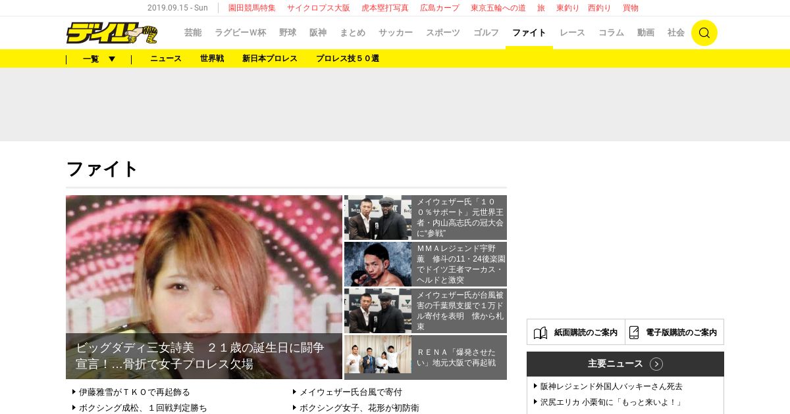Image resolution: width=790 pixels, height=414 pixels.
Task: Open the 社会 category
Action: pos(676,33)
